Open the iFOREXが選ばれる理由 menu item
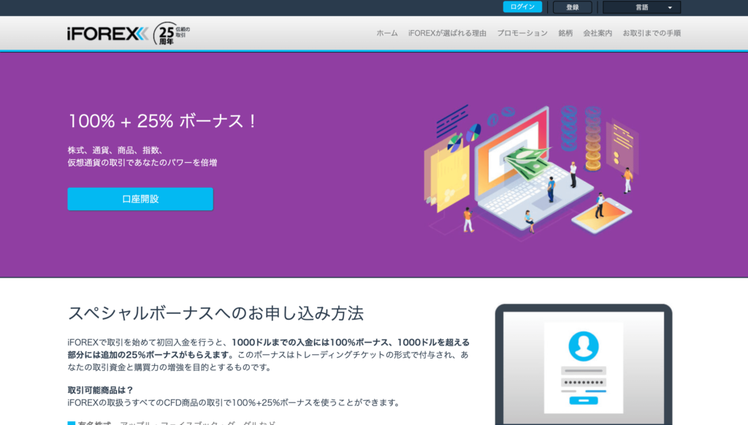Screen dimensions: 748x425 (x=447, y=33)
